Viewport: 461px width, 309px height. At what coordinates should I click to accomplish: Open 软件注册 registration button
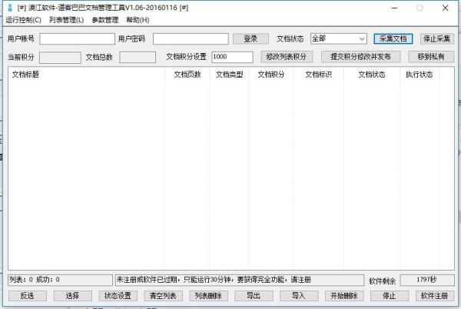click(434, 296)
